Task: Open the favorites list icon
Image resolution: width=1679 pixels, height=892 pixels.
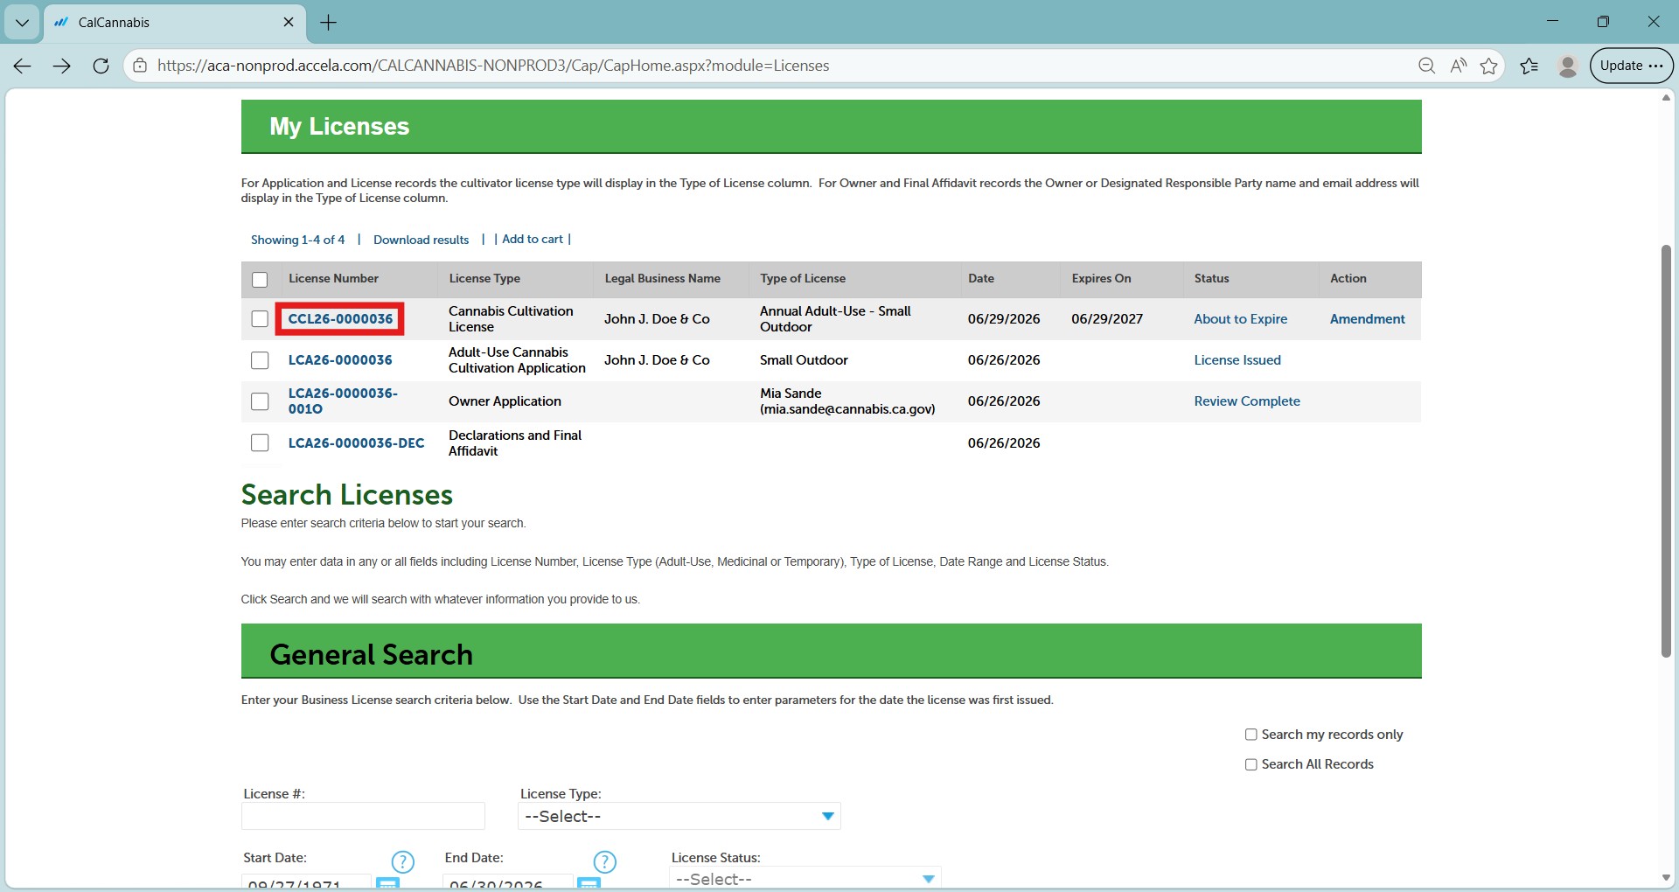Action: (x=1529, y=66)
